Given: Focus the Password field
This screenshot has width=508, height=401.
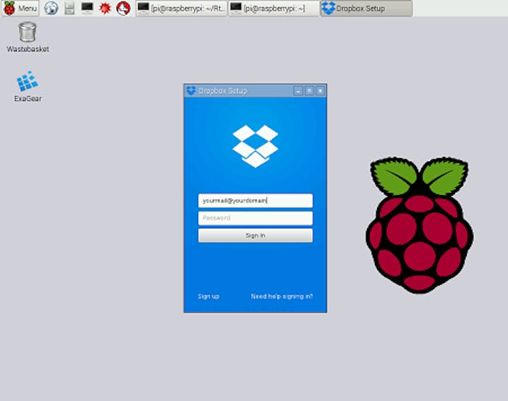Looking at the screenshot, I should pos(255,218).
